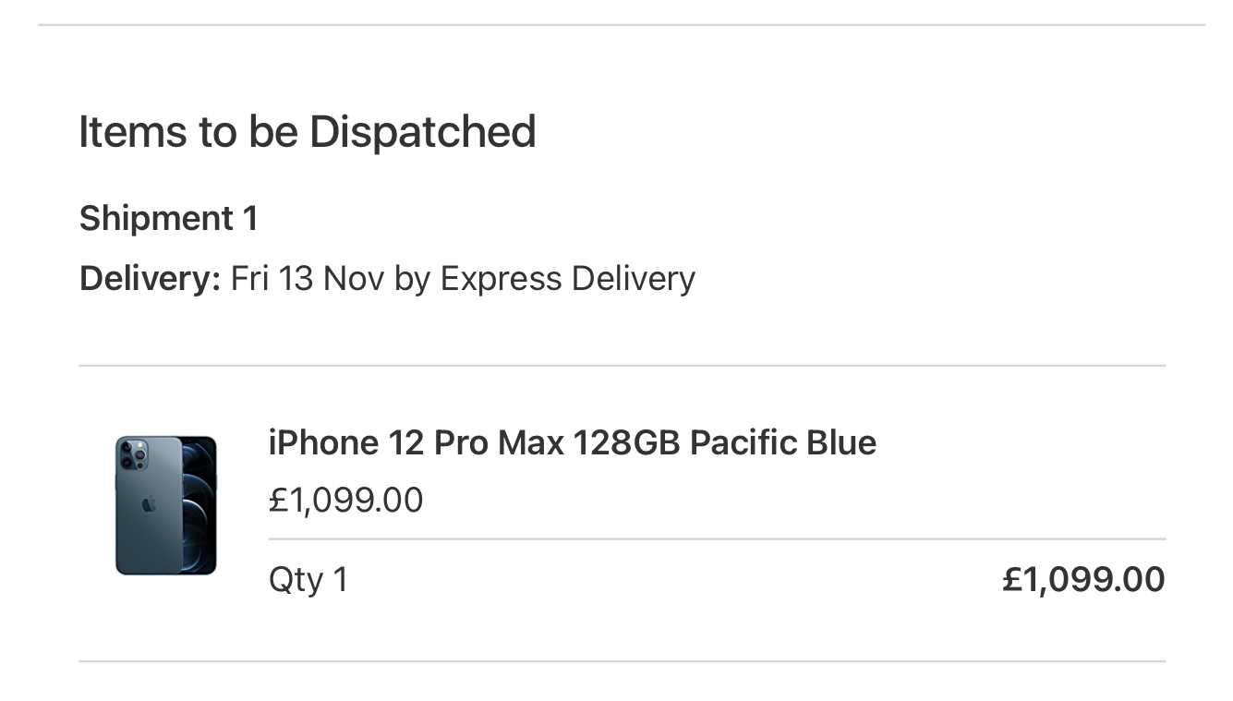This screenshot has height=701, width=1233.
Task: Click the divider line above the Qty row
Action: [717, 538]
